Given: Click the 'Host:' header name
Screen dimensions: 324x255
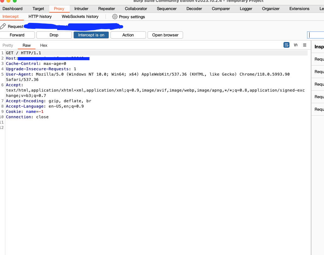Looking at the screenshot, I should [x=12, y=58].
